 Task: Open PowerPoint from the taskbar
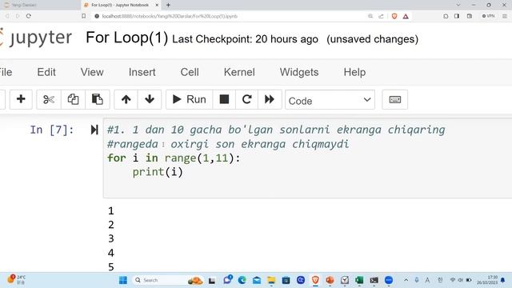pos(330,280)
